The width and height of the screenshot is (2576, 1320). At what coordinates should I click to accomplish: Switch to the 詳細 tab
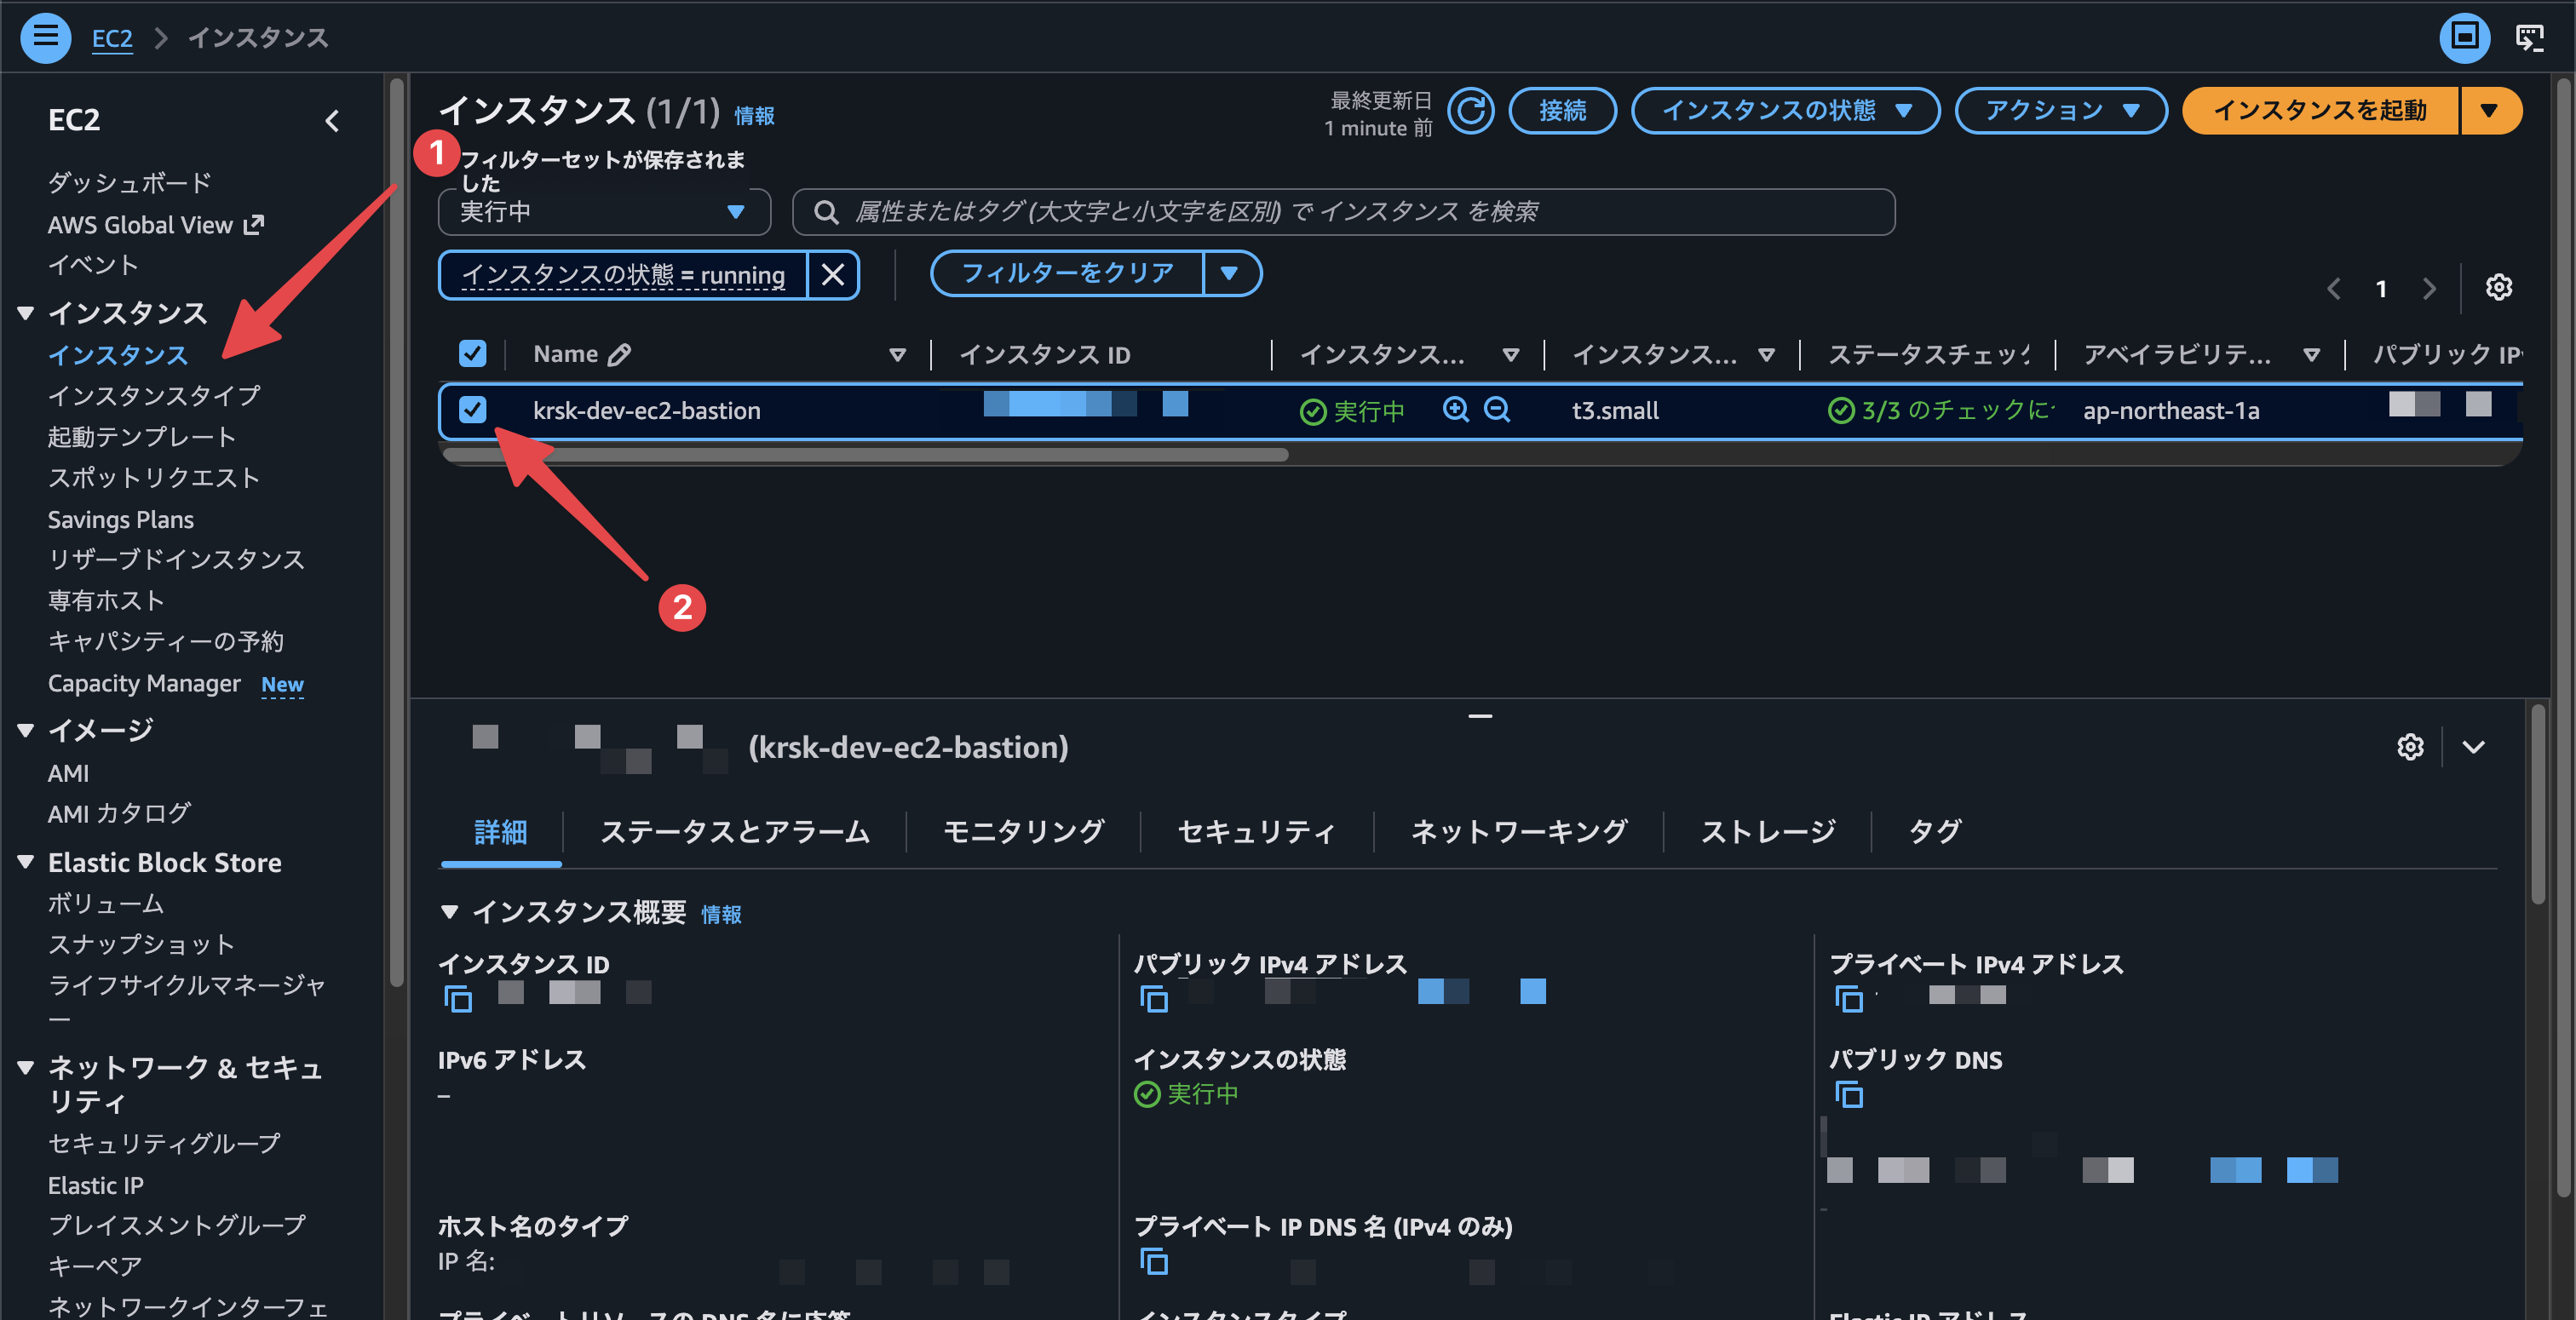pyautogui.click(x=500, y=832)
